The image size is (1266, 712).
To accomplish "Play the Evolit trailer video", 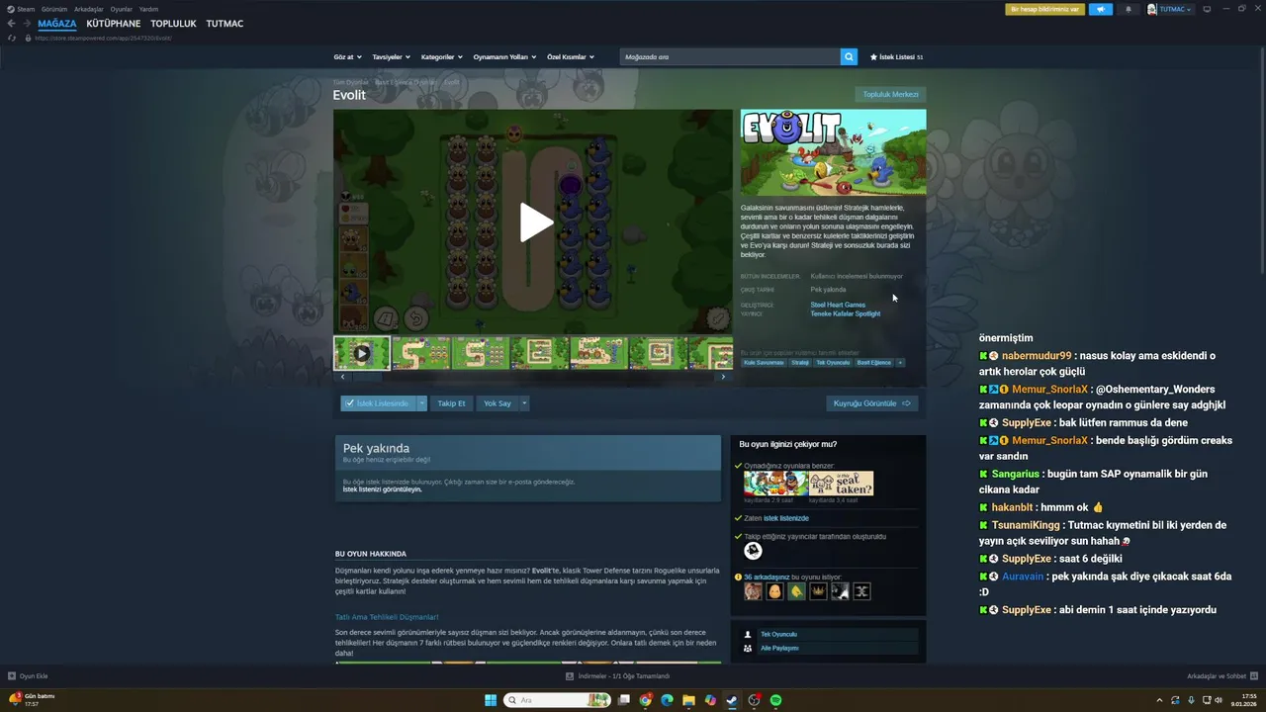I will tap(535, 222).
